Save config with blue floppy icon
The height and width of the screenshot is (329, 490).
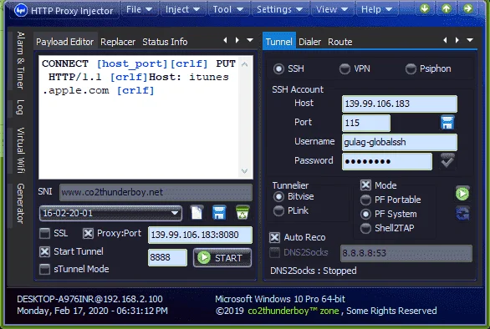click(219, 213)
